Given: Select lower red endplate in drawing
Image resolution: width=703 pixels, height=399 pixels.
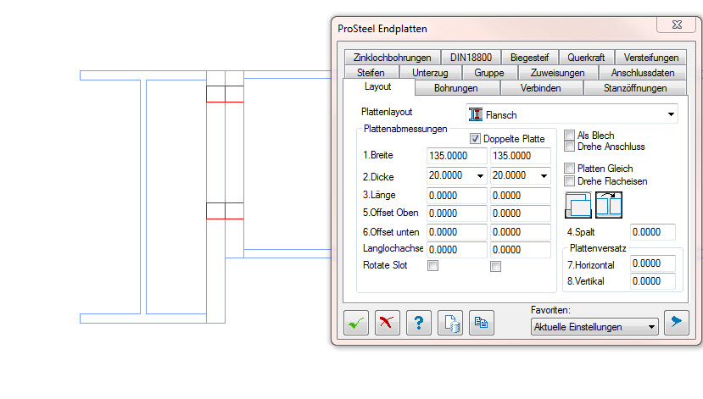Looking at the screenshot, I should [x=225, y=211].
